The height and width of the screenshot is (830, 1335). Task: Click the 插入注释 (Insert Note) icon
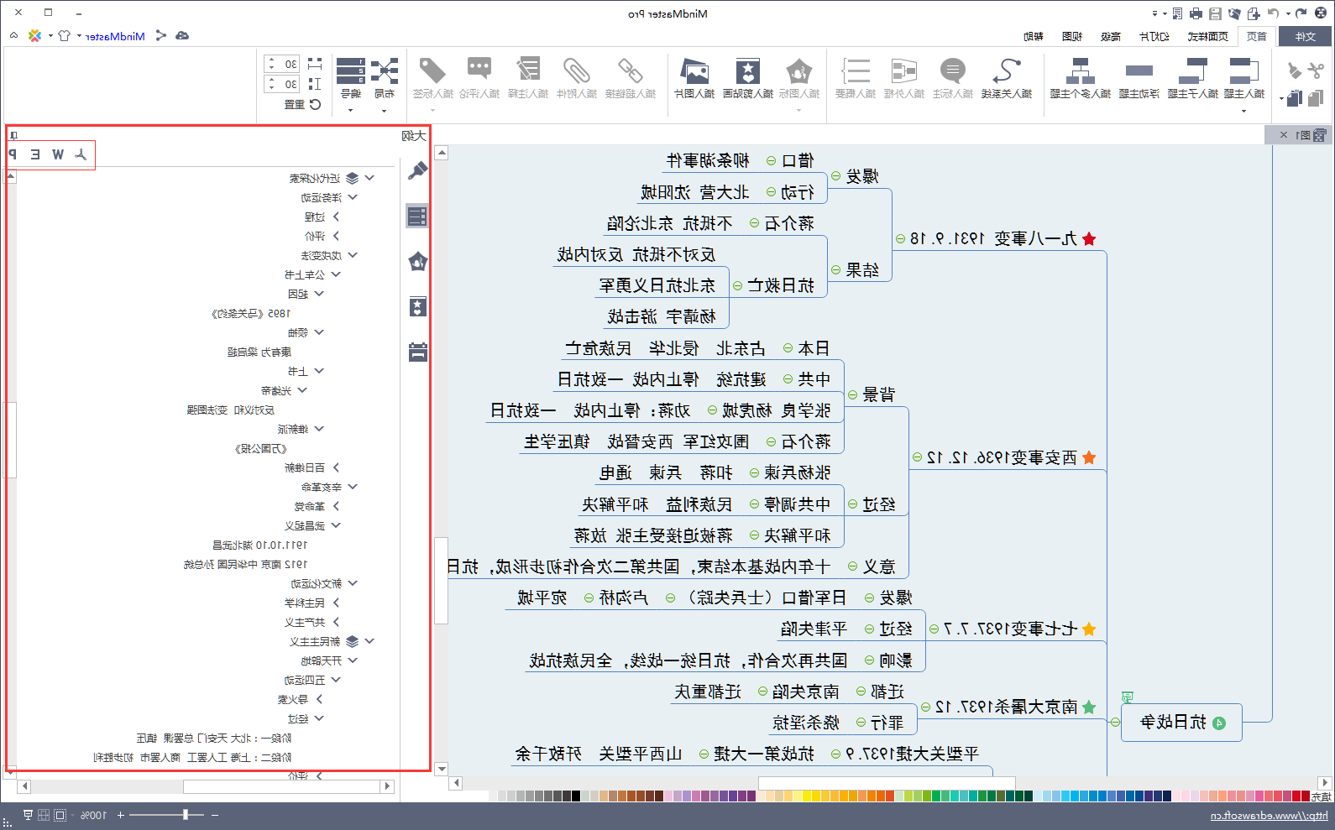coord(528,70)
